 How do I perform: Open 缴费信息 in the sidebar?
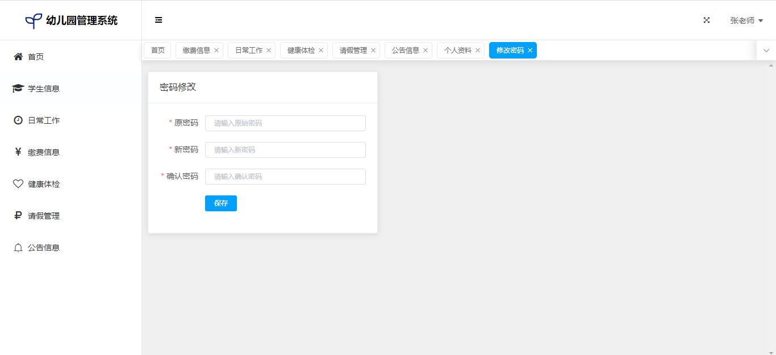(70, 152)
